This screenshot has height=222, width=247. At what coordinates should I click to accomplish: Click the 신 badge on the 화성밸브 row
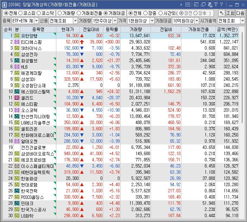pyautogui.click(x=17, y=61)
